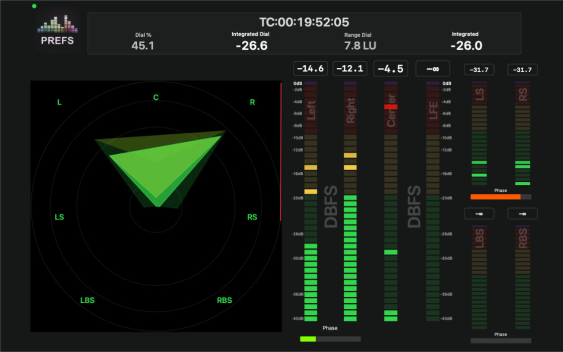Click the L label in the surround scope

[59, 102]
